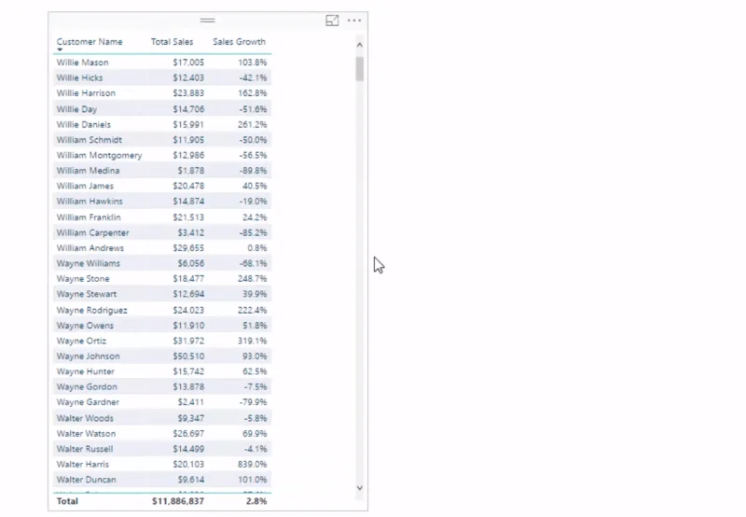Select Wayne Gardner customer cell
This screenshot has width=746, height=517.
point(88,402)
